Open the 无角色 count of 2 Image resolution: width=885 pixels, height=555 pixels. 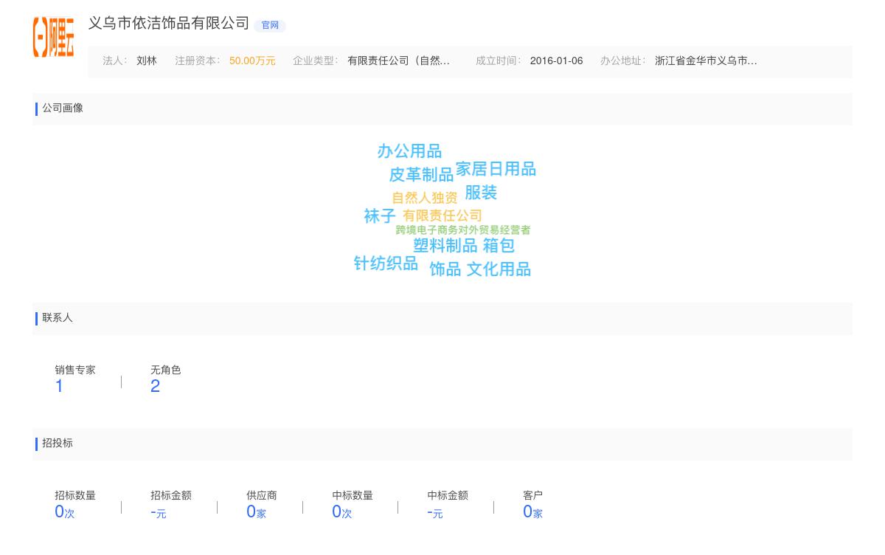click(155, 386)
